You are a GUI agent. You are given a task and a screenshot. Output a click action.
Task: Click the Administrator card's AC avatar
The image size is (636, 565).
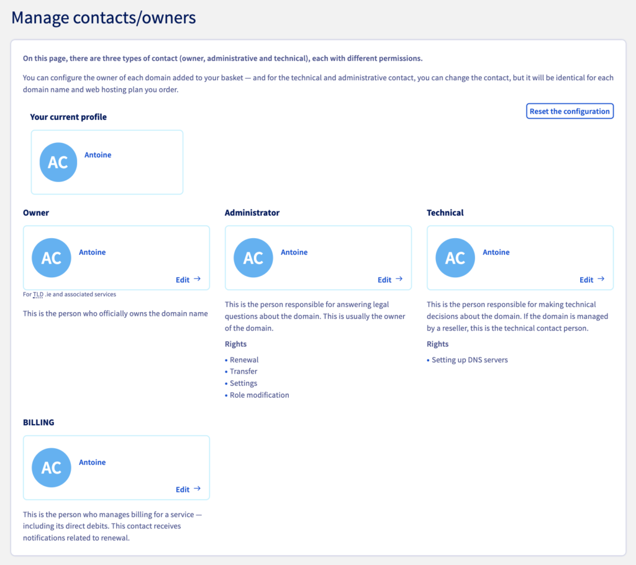pos(253,258)
